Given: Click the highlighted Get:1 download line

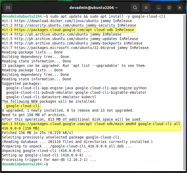Looking at the screenshot, I should (x=91, y=126).
